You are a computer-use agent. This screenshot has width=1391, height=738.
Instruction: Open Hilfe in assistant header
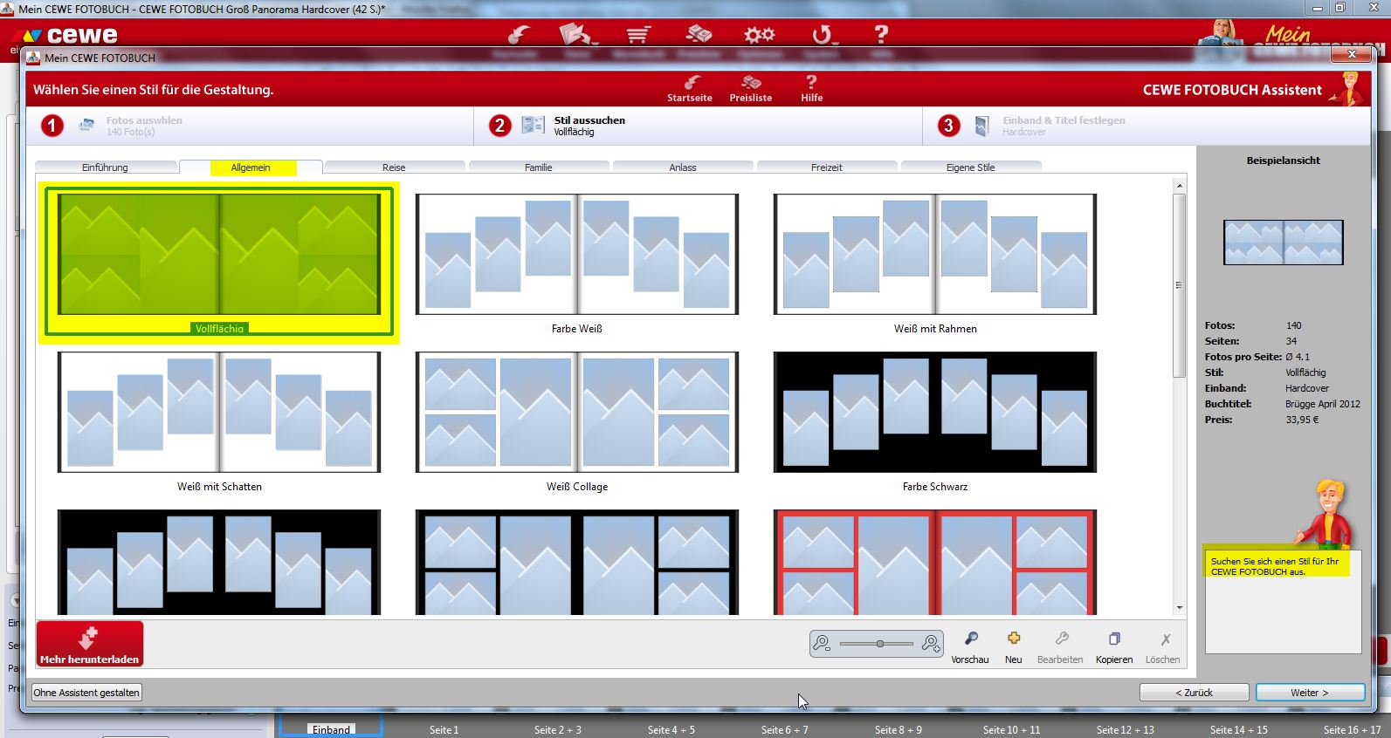[x=812, y=88]
